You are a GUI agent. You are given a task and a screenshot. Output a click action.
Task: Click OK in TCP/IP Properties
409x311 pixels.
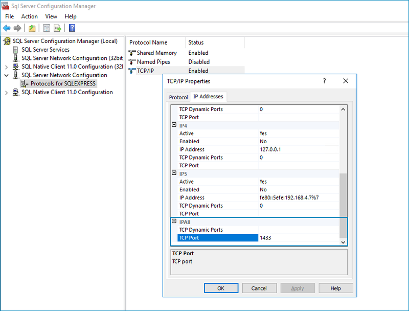click(x=221, y=288)
